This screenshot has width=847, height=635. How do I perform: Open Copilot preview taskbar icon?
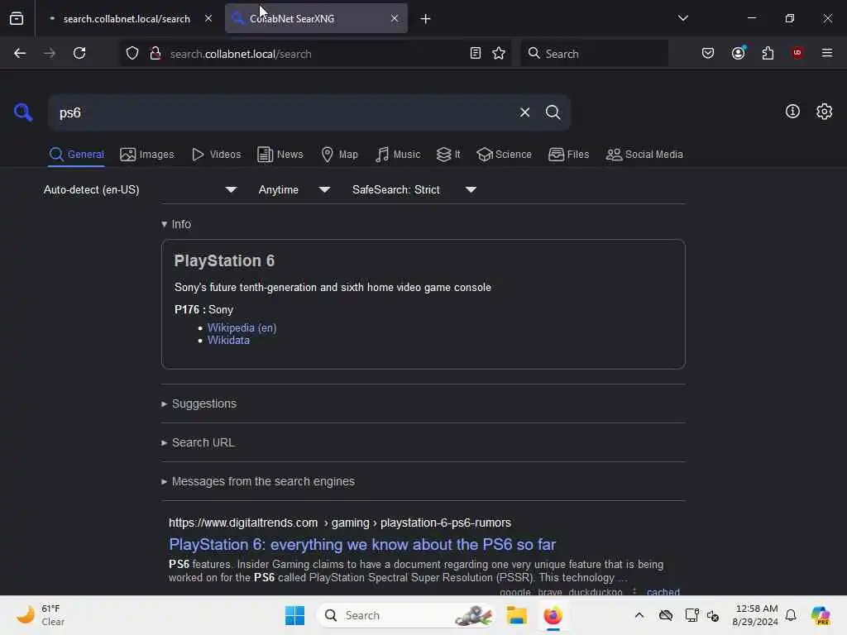click(x=820, y=615)
